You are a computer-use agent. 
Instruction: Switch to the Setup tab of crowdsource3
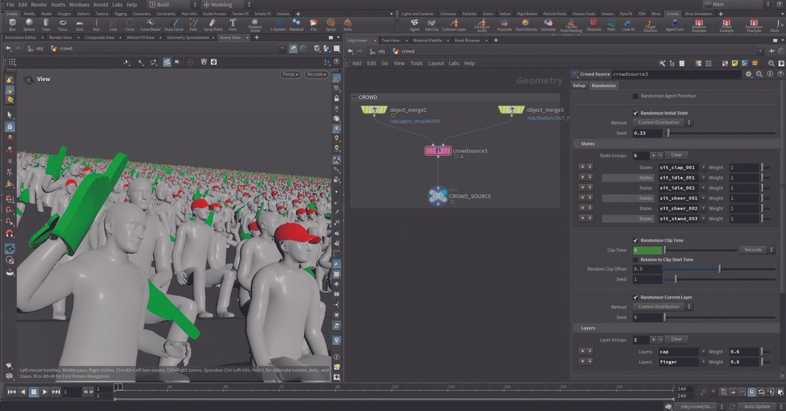[578, 85]
